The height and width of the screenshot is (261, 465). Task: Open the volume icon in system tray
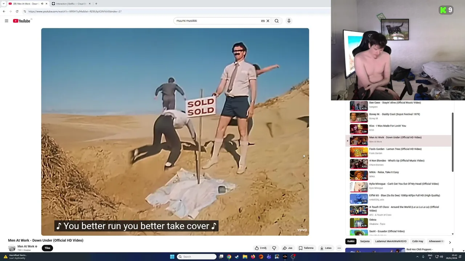click(x=441, y=257)
